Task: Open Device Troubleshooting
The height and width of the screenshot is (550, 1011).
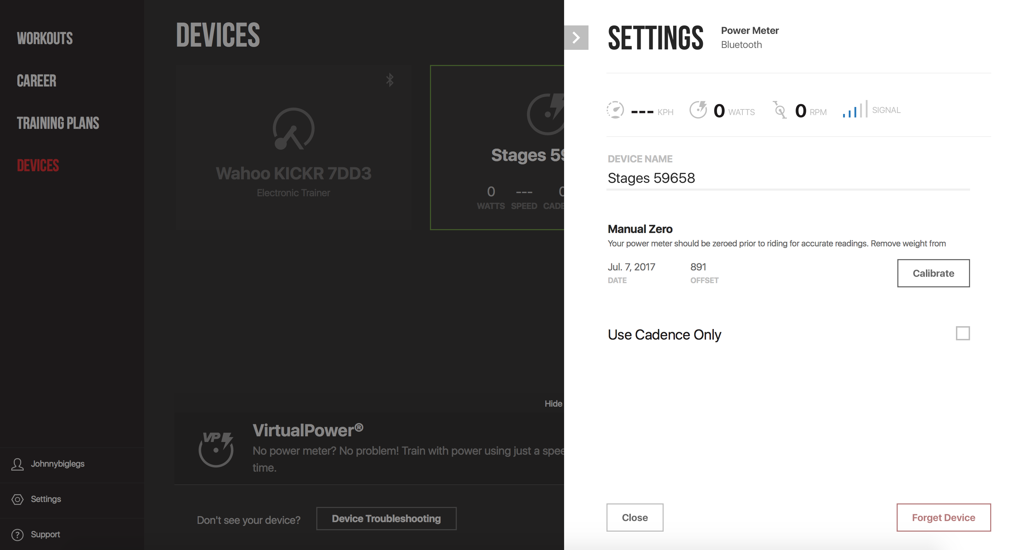Action: tap(386, 519)
